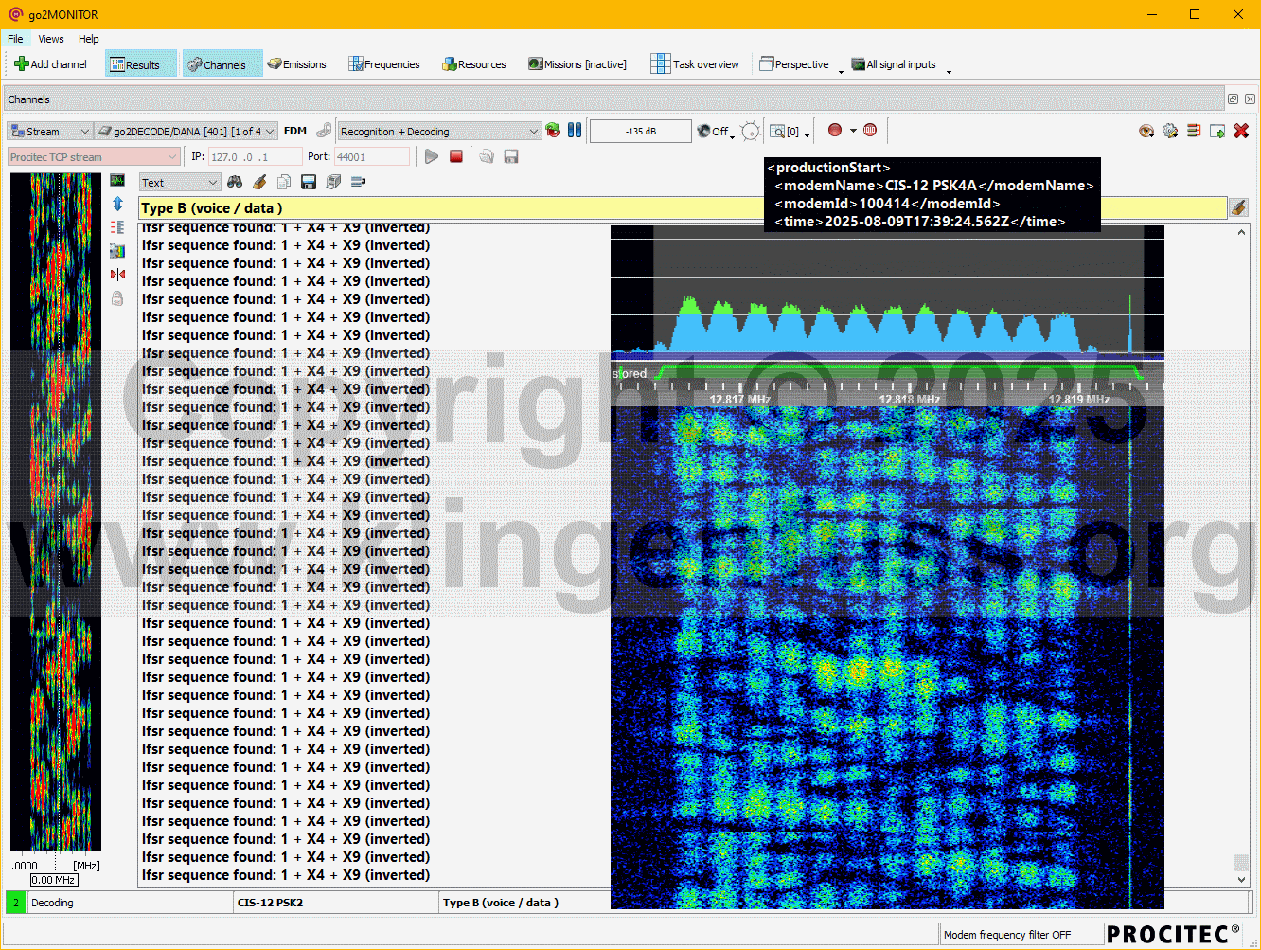The height and width of the screenshot is (950, 1261).
Task: Click the spectrum monitor sidebar icon
Action: (x=117, y=180)
